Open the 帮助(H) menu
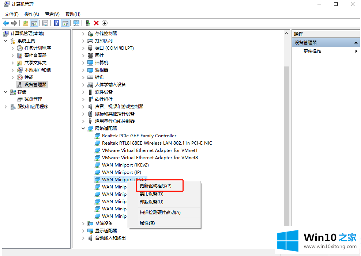The image size is (361, 256). click(73, 14)
